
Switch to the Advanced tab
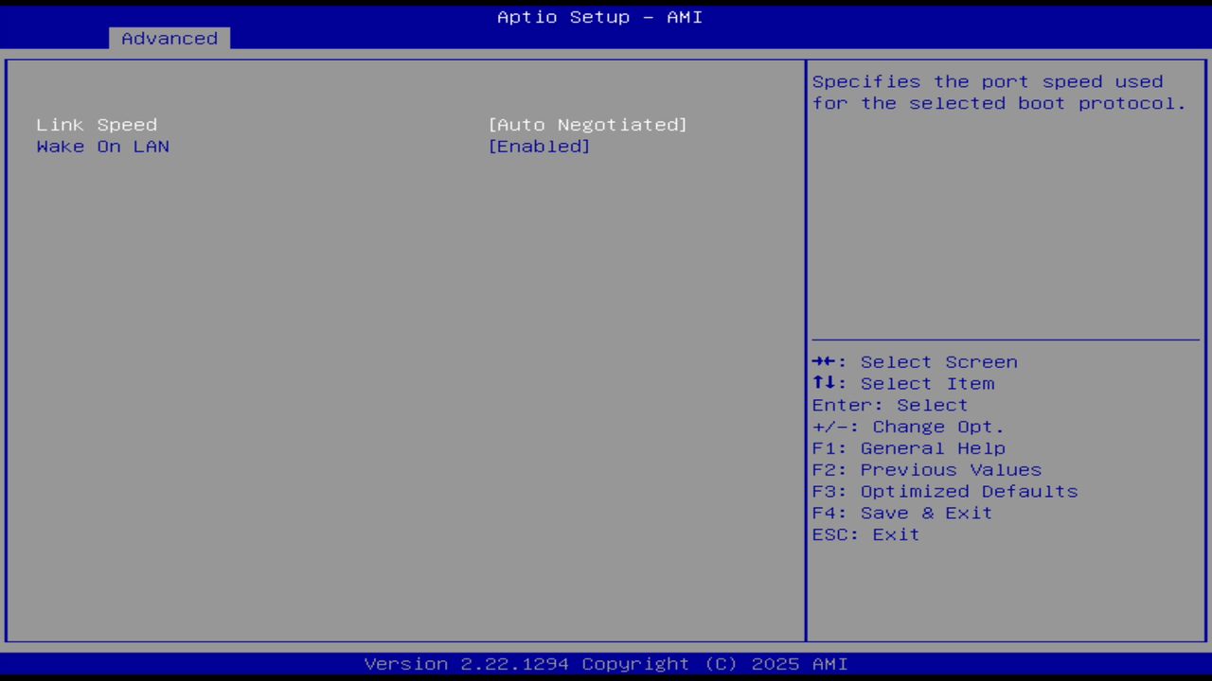pyautogui.click(x=169, y=38)
